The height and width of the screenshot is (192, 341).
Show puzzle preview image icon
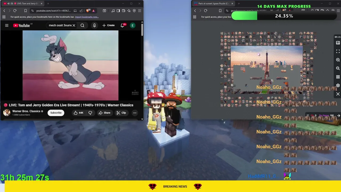[338, 43]
